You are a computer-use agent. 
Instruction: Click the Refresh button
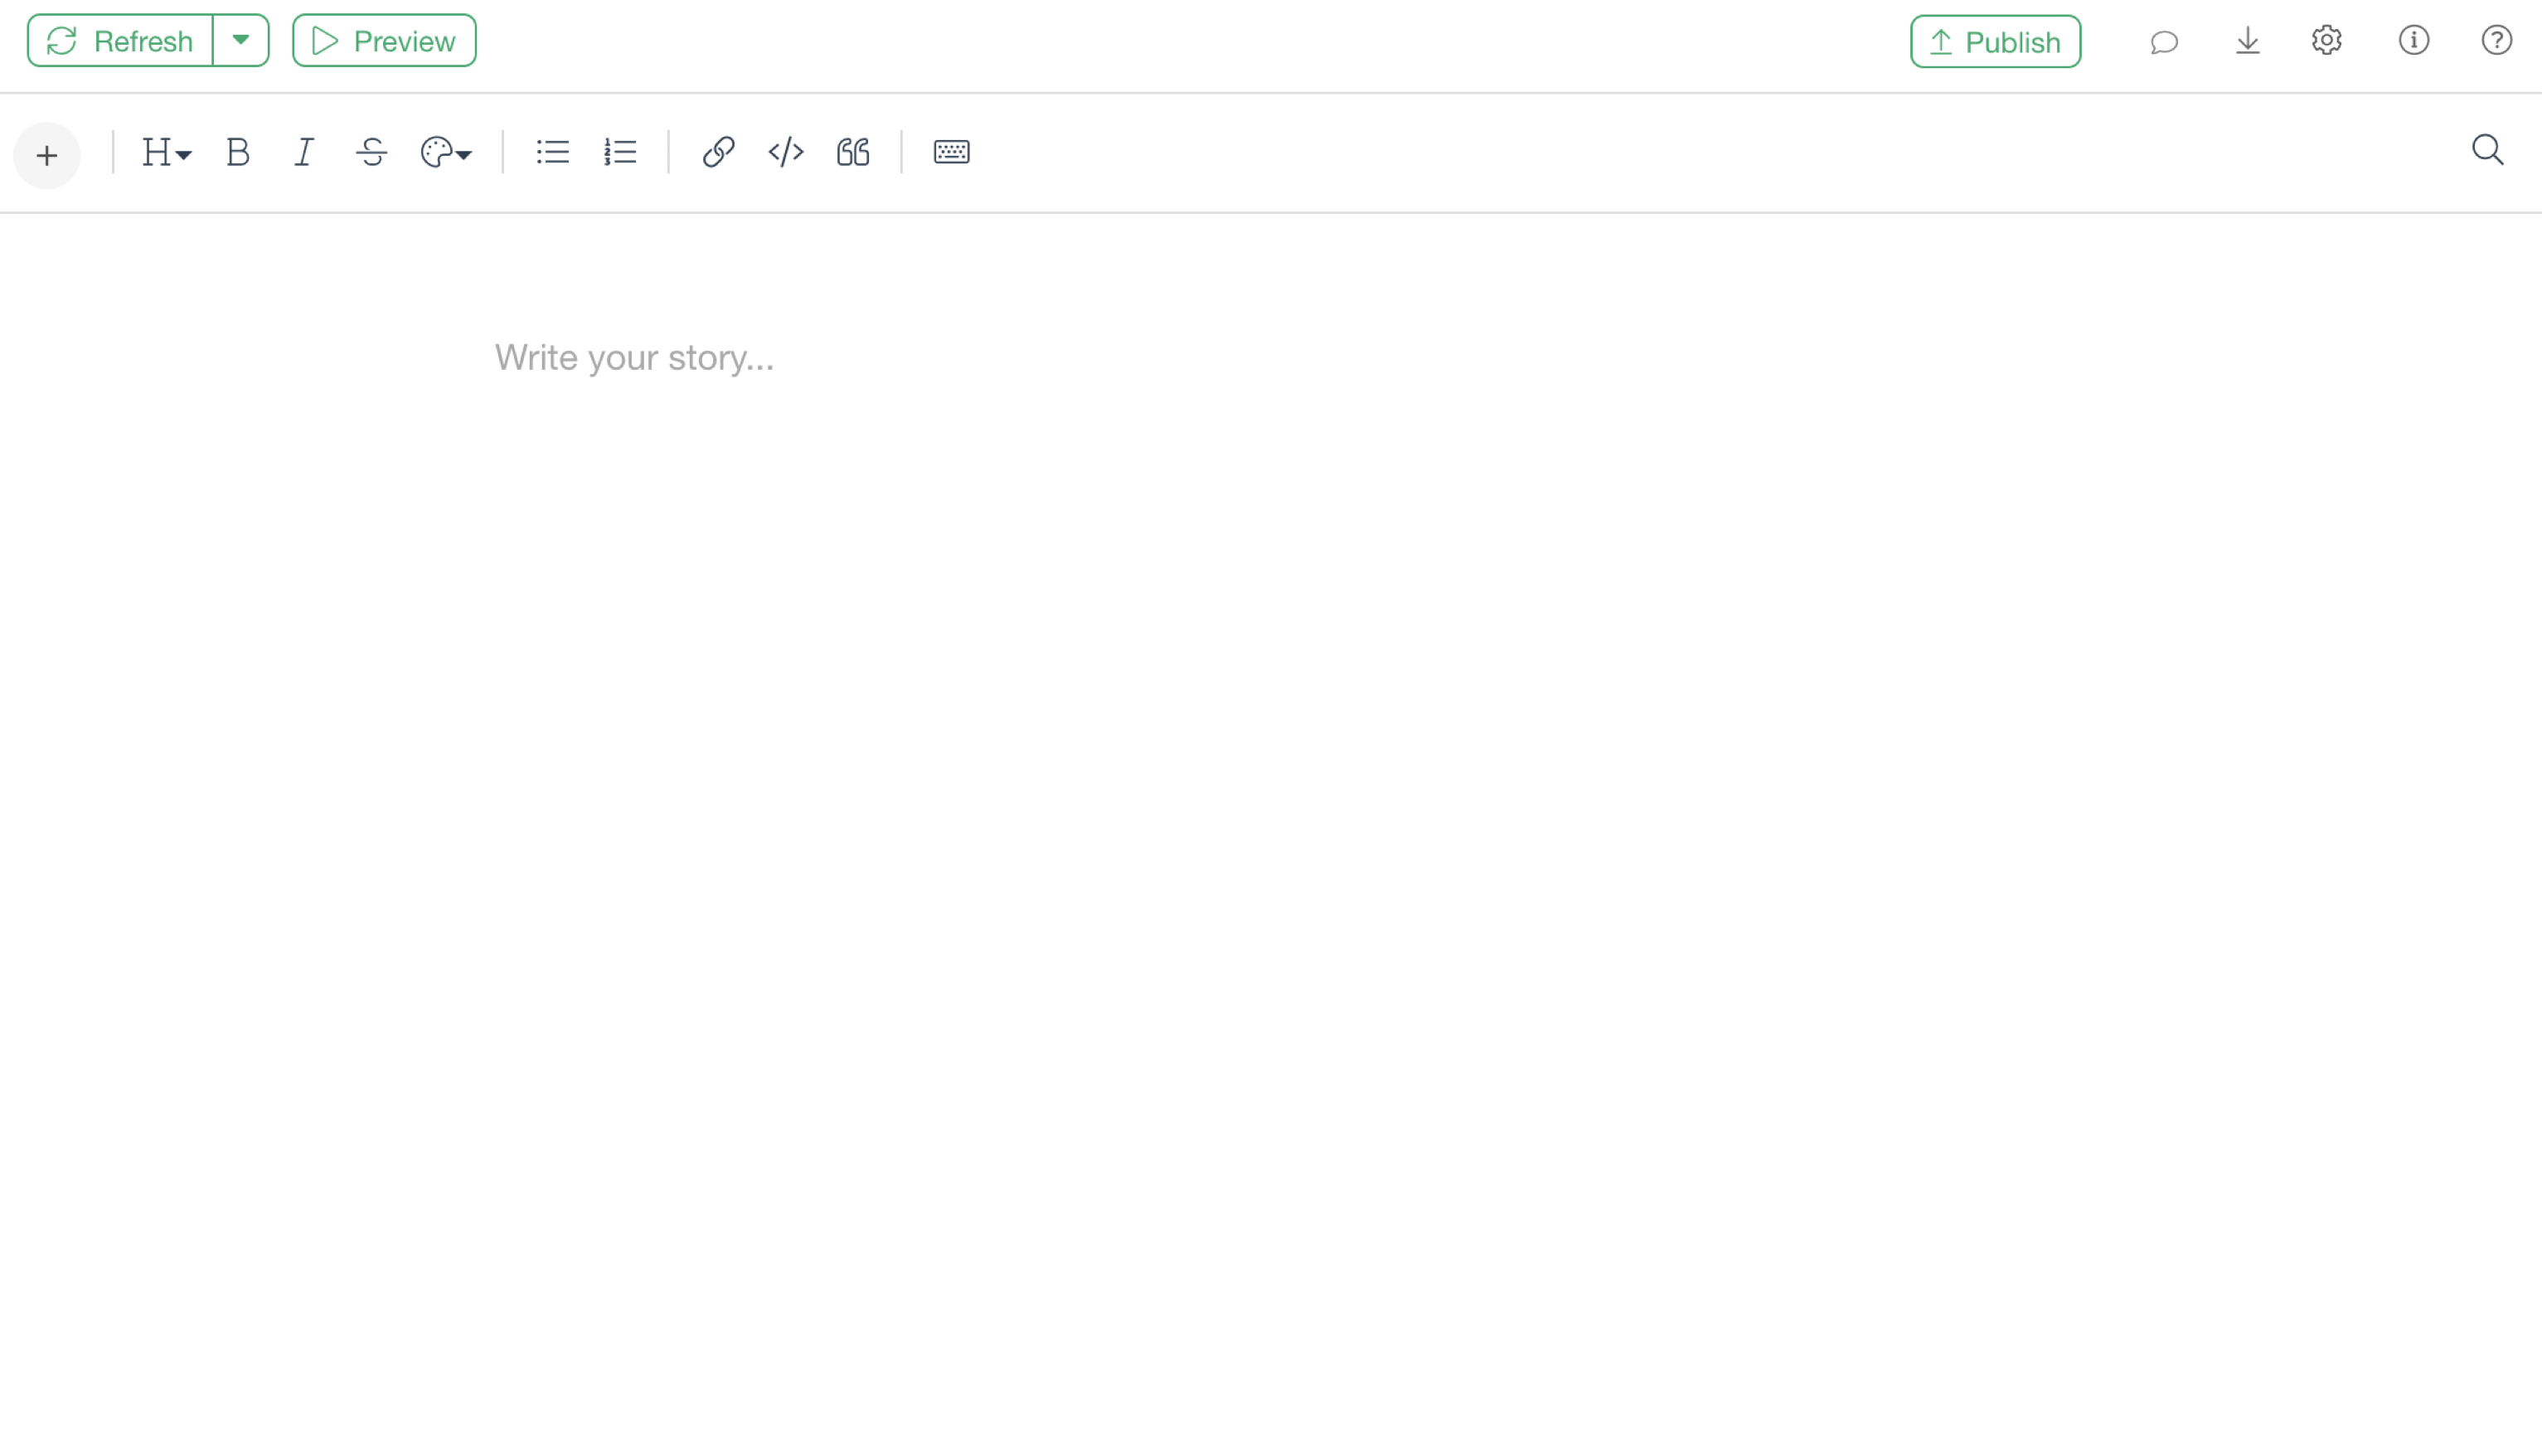[x=120, y=41]
